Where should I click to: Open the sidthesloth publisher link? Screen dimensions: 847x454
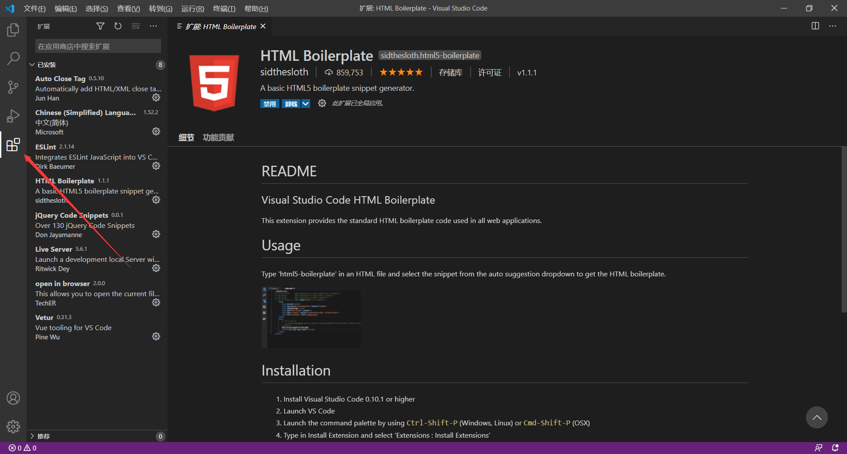pos(284,72)
